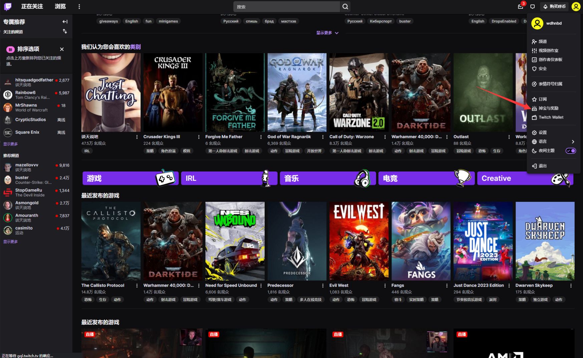Open the 游戏 category banner
Screen dimensions: 583x358
[x=130, y=178]
